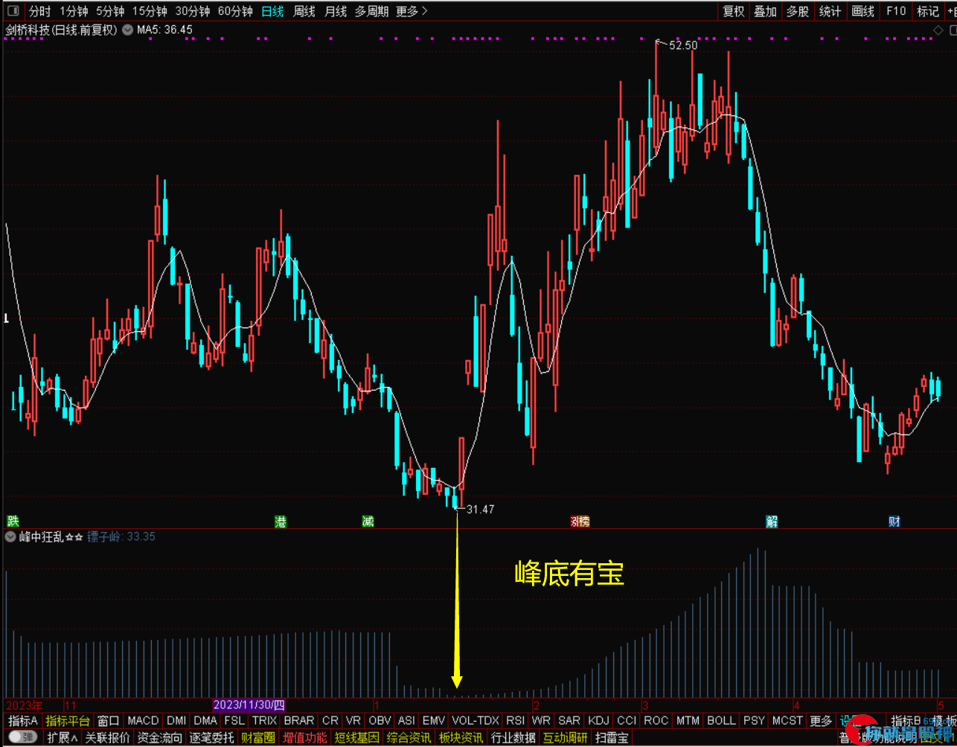
Task: Open the F10 company info
Action: (x=896, y=11)
